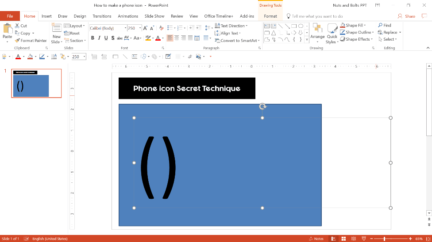The height and width of the screenshot is (242, 432).
Task: Open Slide Sorter view in status bar
Action: (x=343, y=239)
